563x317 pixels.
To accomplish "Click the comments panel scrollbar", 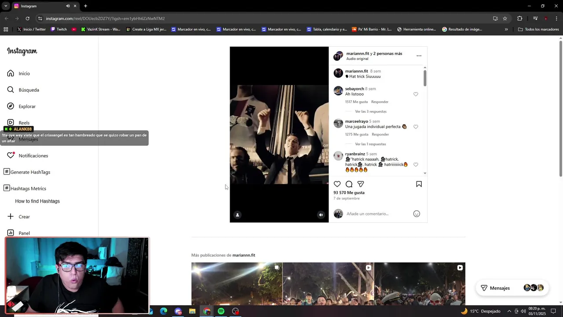I will pos(425,77).
